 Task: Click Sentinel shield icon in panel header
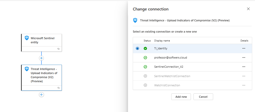(135, 20)
